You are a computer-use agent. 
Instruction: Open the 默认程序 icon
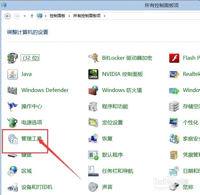[93, 155]
